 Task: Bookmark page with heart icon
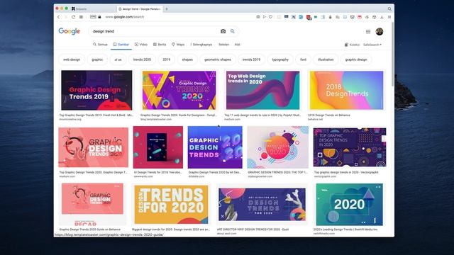(270, 17)
